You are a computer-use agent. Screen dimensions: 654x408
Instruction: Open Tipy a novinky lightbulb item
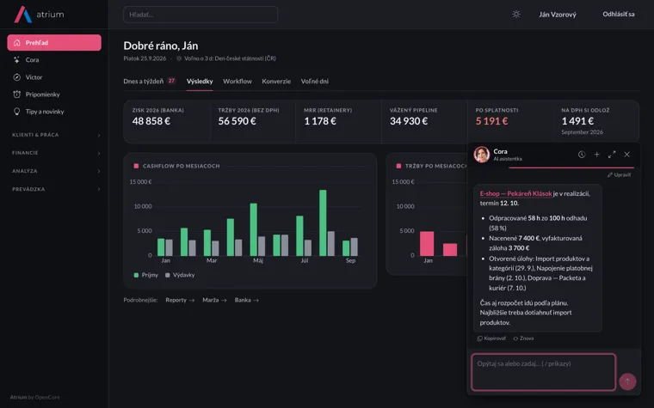click(54, 112)
